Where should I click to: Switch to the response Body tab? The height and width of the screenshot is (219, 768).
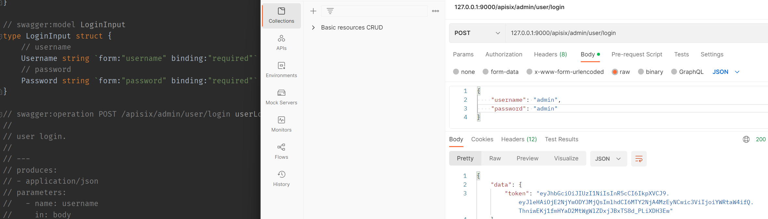point(456,139)
